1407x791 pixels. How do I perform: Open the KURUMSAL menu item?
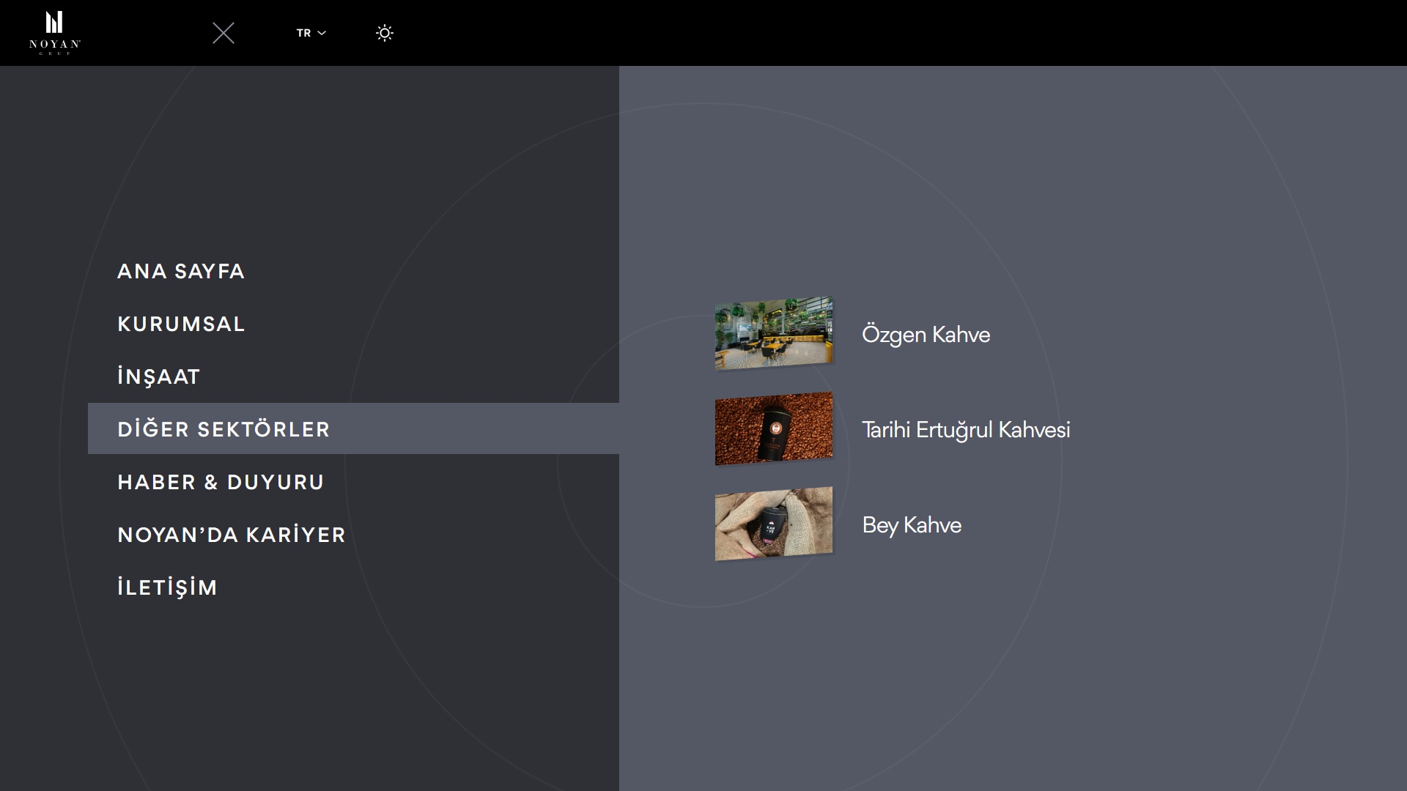[181, 324]
